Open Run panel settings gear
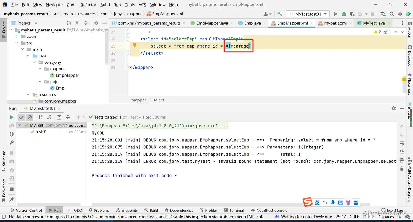 coord(394,108)
